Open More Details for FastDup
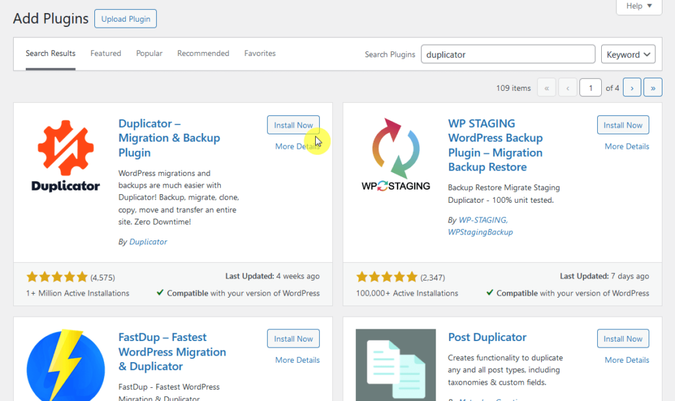The image size is (675, 401). click(x=297, y=360)
